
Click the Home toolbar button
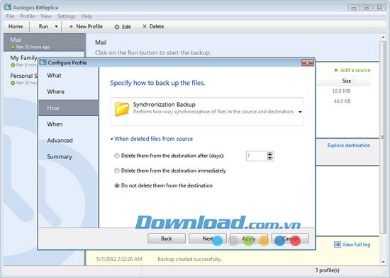click(16, 26)
